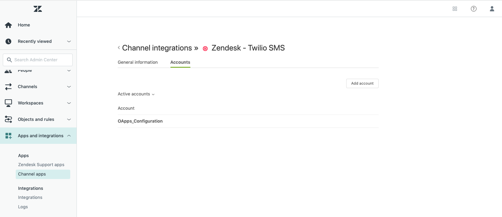Switch to the General information tab
The width and height of the screenshot is (502, 217).
138,62
